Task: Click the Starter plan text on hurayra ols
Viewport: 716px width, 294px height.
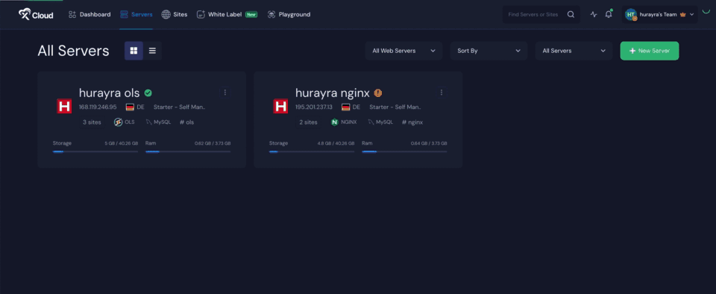Action: pos(180,107)
